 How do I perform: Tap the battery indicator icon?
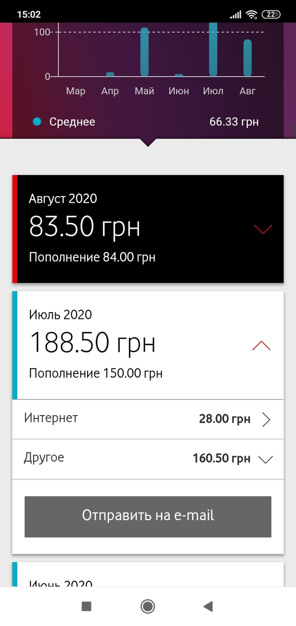271,14
